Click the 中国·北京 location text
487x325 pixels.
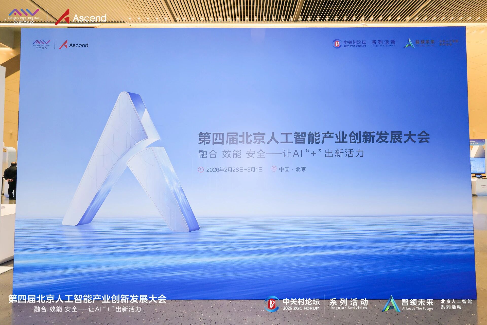[x=292, y=169]
